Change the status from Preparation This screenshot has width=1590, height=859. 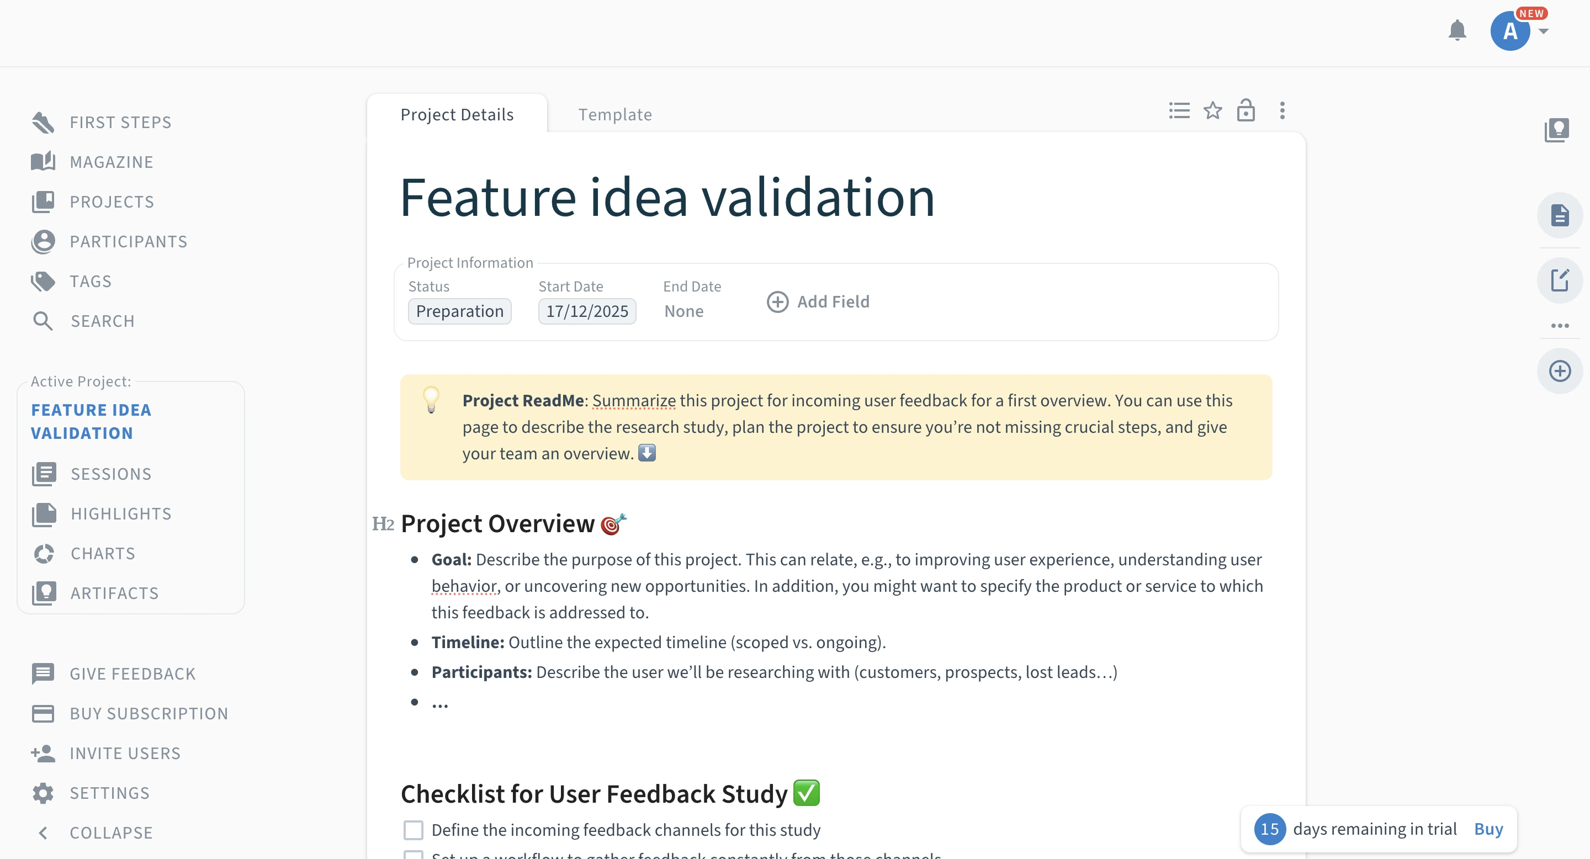click(459, 311)
